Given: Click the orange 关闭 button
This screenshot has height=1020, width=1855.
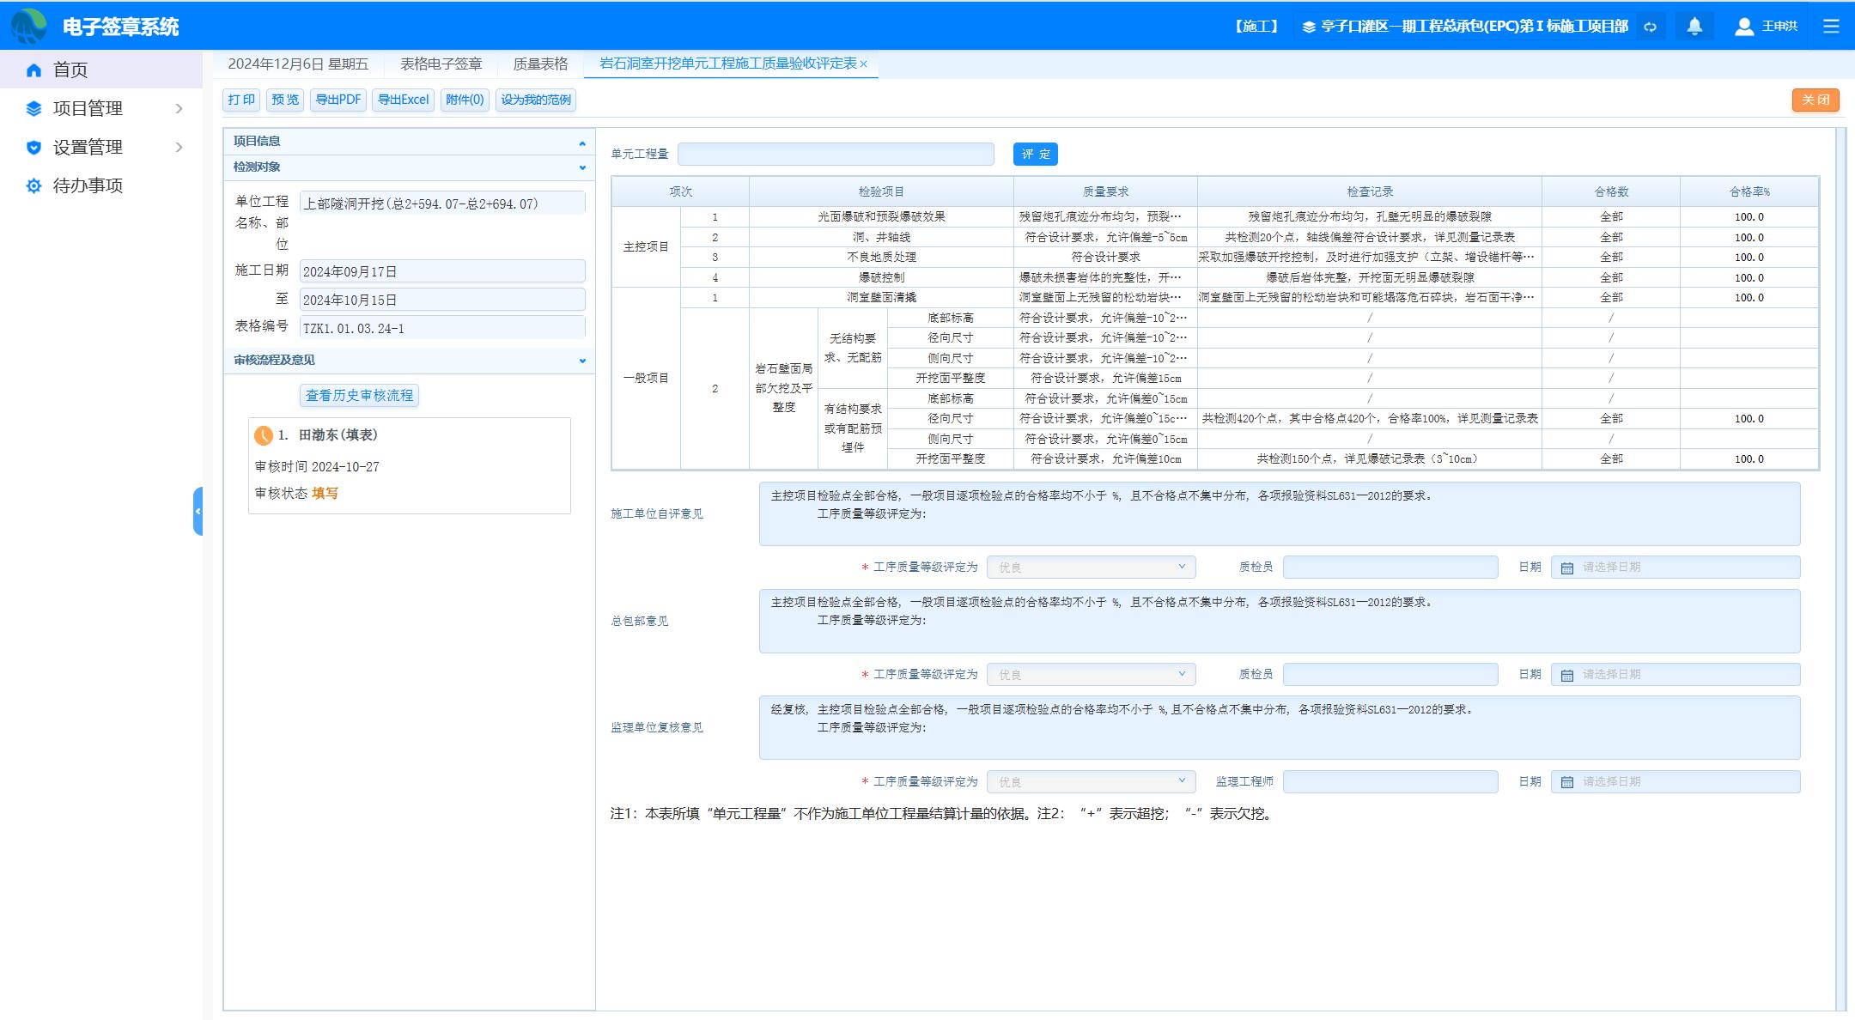Looking at the screenshot, I should 1815,100.
